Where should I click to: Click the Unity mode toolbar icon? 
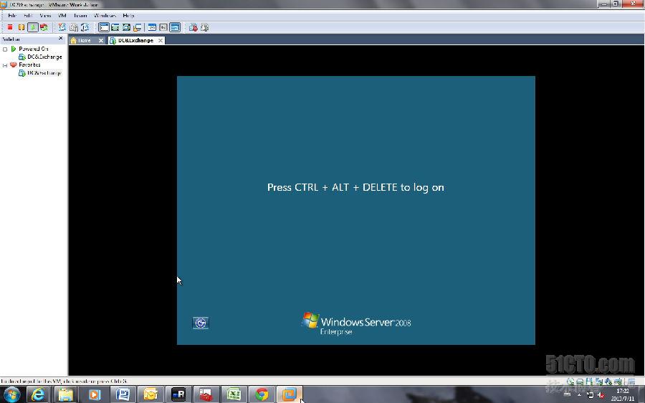pos(138,27)
